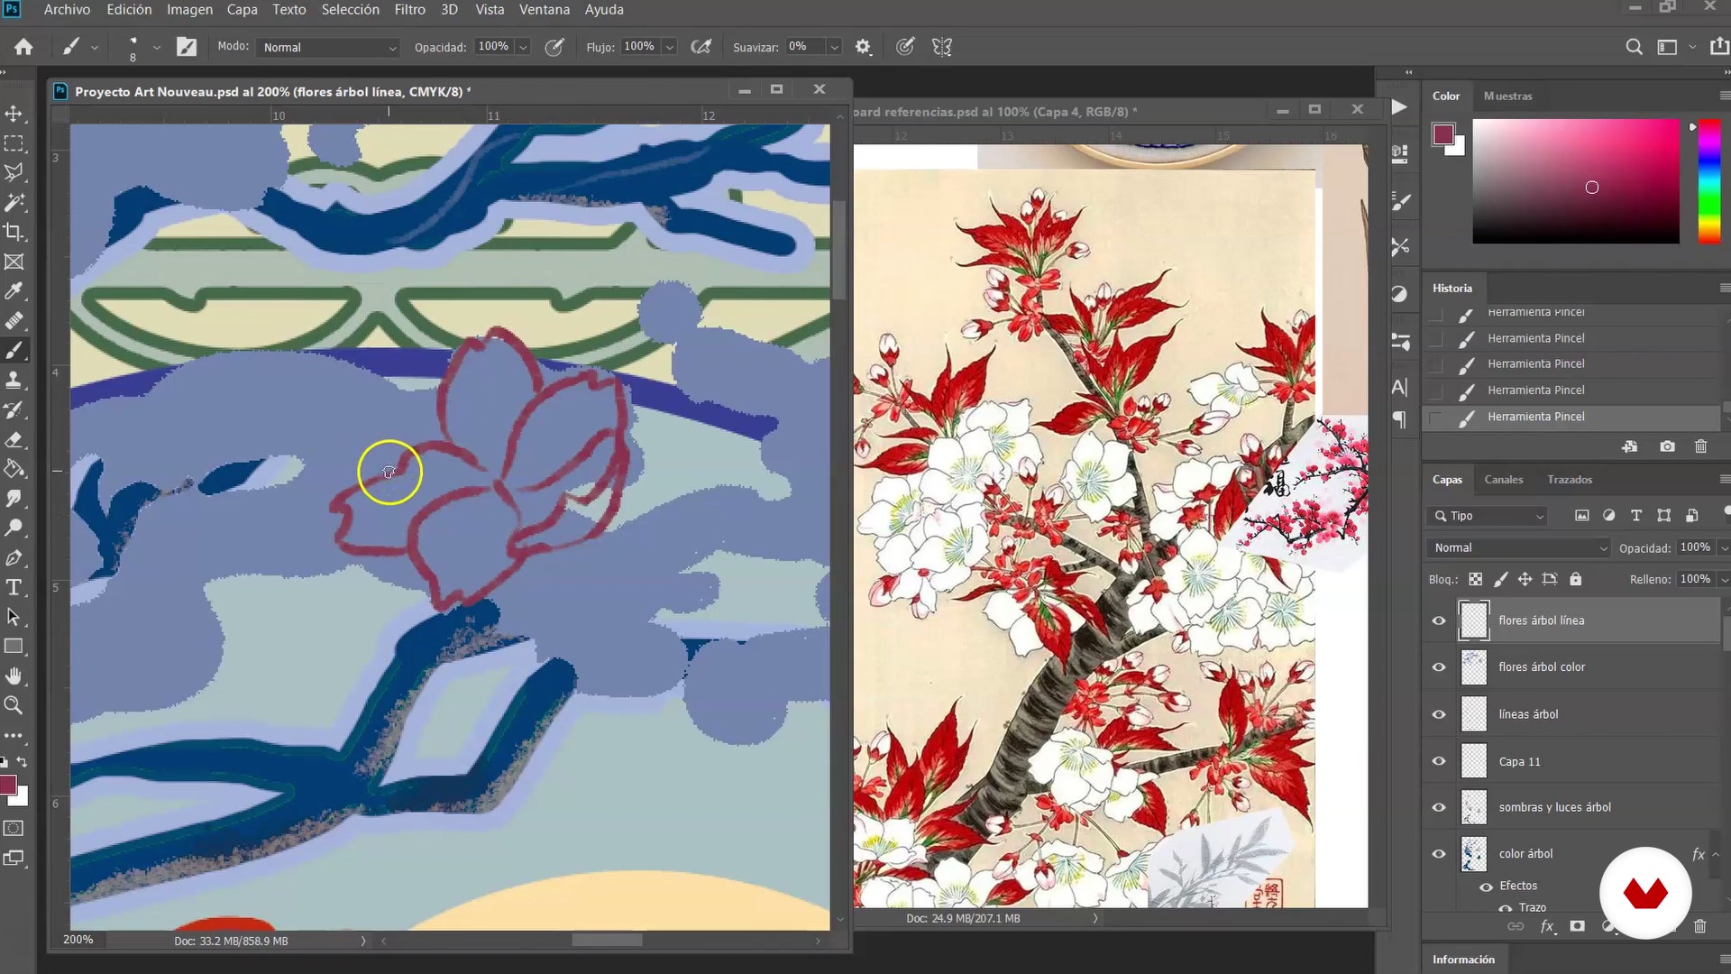
Task: Select the Type tool
Action: pyautogui.click(x=14, y=587)
